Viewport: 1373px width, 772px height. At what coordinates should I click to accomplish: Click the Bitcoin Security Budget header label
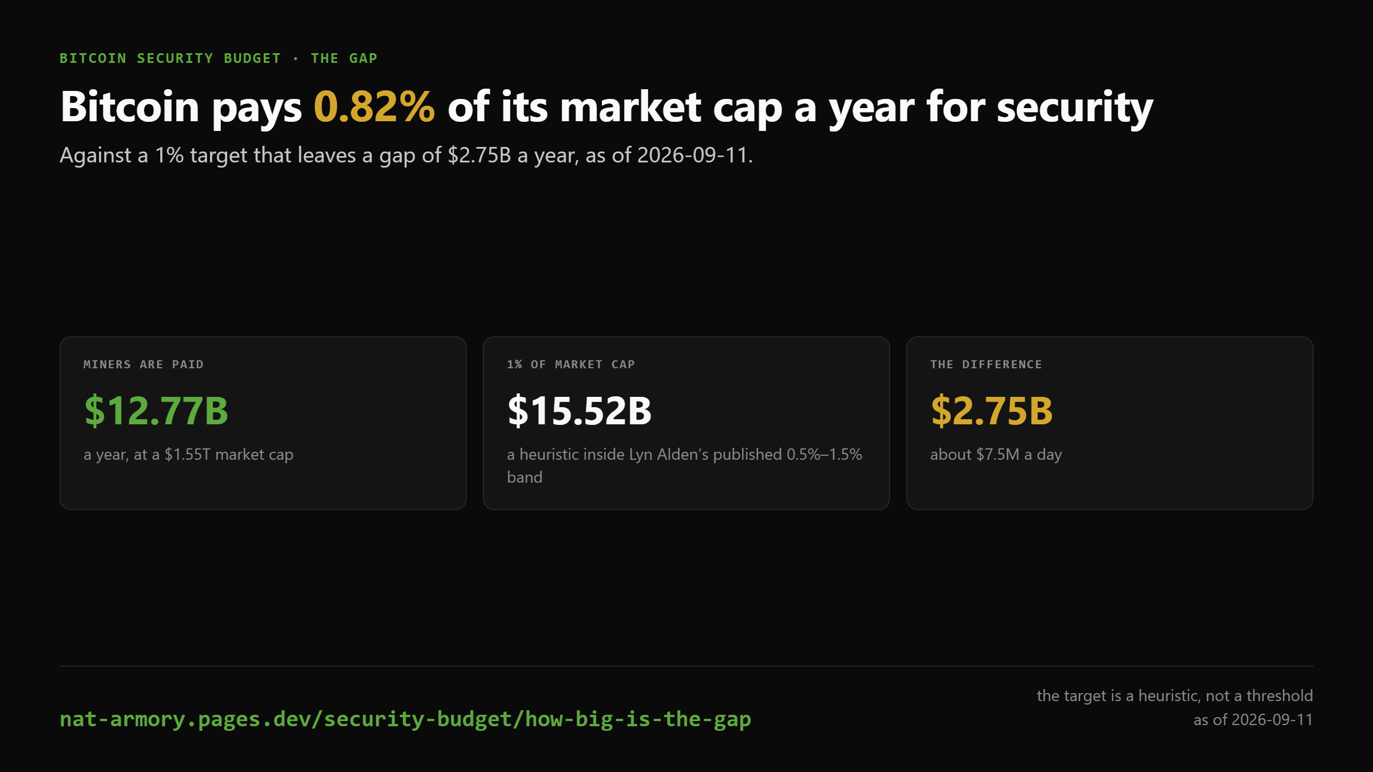coord(170,58)
